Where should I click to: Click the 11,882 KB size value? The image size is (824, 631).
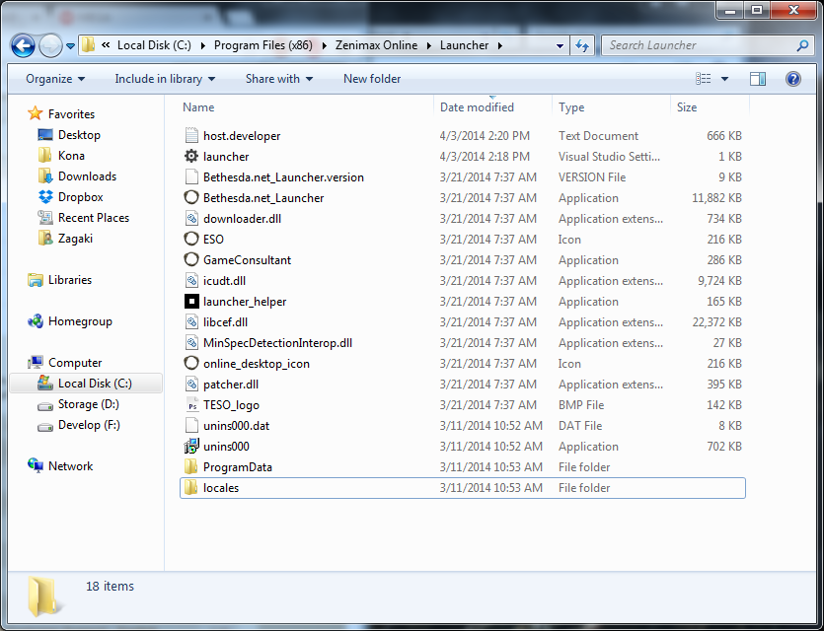point(716,198)
